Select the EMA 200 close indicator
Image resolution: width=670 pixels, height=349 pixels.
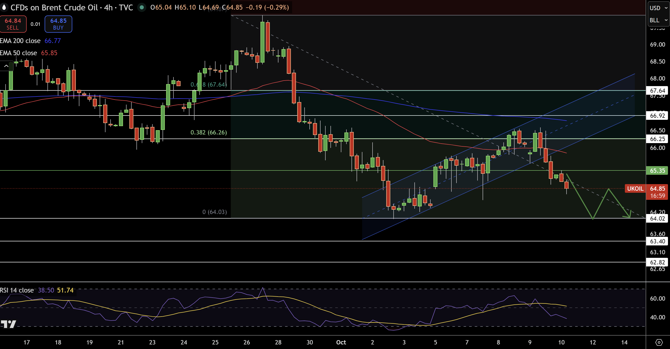point(20,41)
